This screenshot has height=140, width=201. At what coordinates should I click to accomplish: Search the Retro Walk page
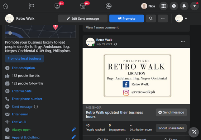tap(151, 19)
